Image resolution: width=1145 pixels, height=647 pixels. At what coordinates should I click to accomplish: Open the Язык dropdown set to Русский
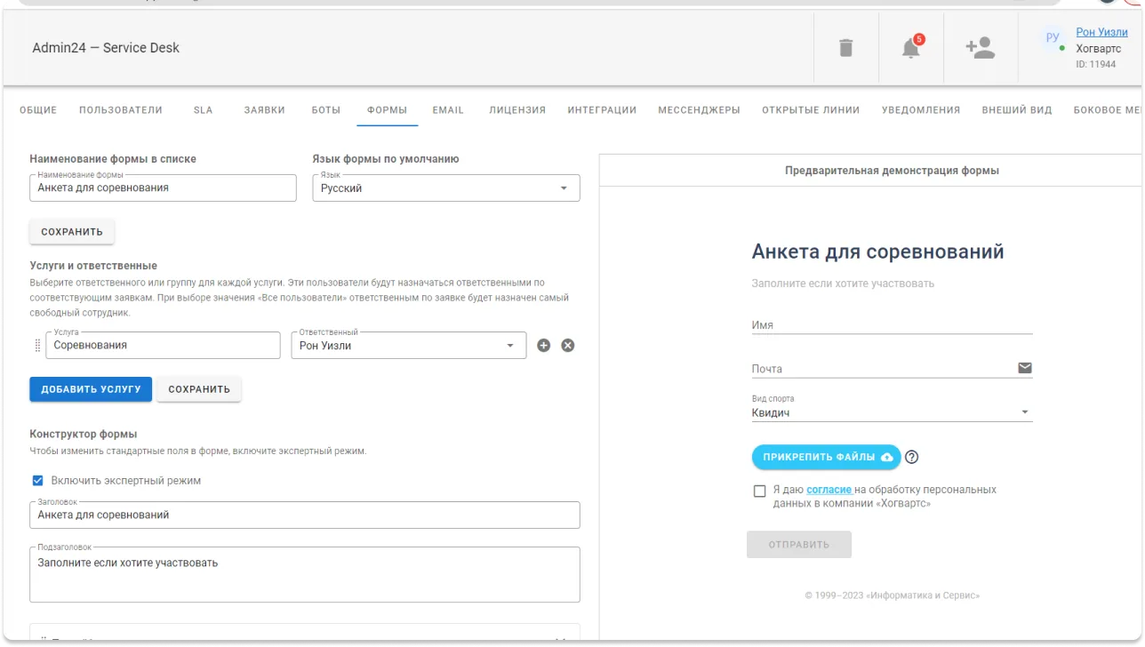click(x=445, y=188)
